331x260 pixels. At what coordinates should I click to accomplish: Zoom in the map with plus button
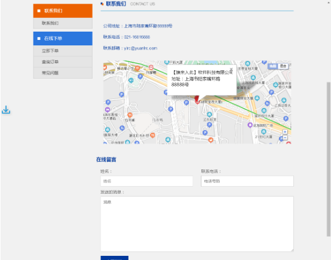tap(285, 132)
